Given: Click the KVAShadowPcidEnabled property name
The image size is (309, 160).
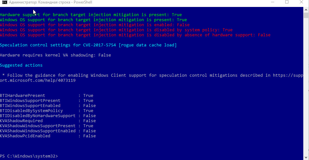Looking at the screenshot, I should tap(25, 136).
